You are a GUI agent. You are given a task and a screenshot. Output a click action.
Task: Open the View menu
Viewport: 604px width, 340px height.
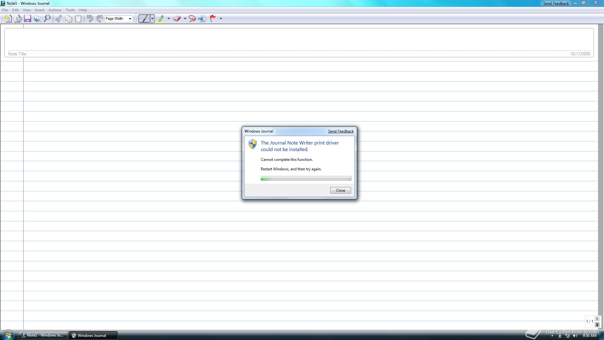[27, 10]
